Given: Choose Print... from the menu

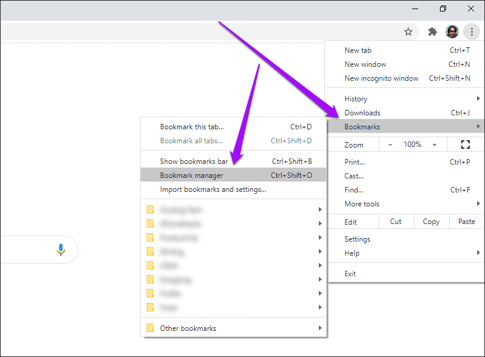Looking at the screenshot, I should pyautogui.click(x=405, y=162).
